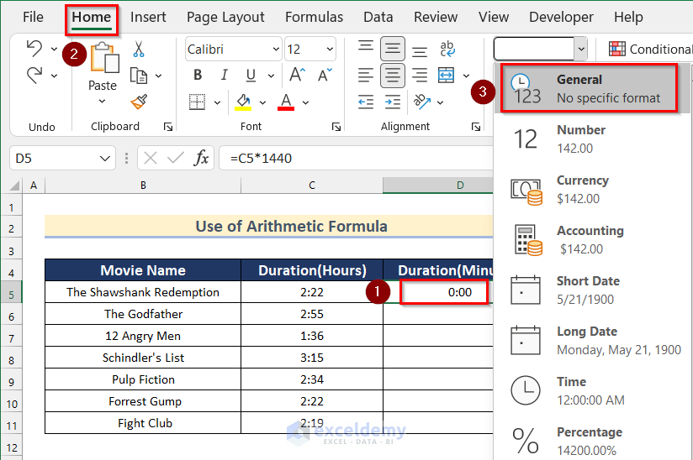
Task: Click the Orientation text-angle icon
Action: pos(421,102)
